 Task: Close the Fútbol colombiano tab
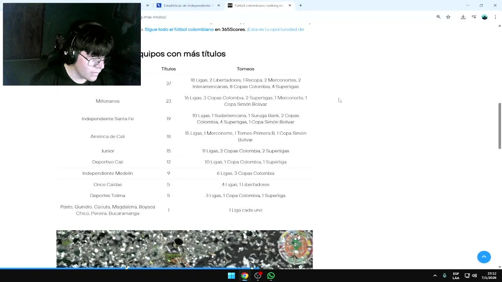[x=290, y=5]
